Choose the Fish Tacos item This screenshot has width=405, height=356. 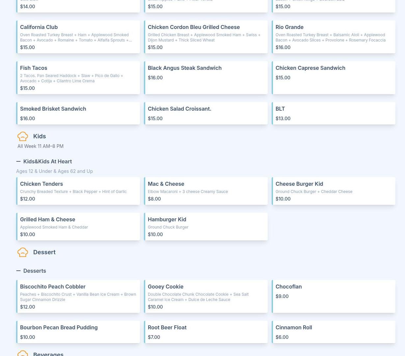click(78, 78)
